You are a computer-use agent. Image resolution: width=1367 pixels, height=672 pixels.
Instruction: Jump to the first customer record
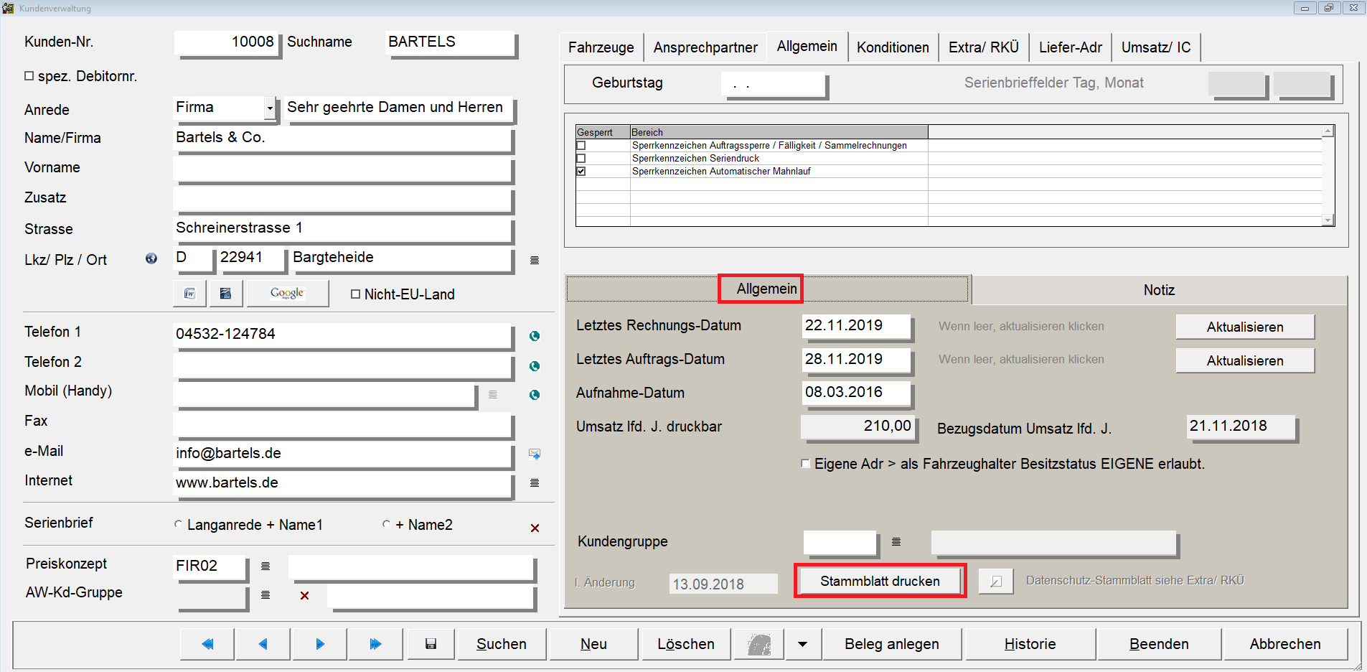tap(207, 644)
